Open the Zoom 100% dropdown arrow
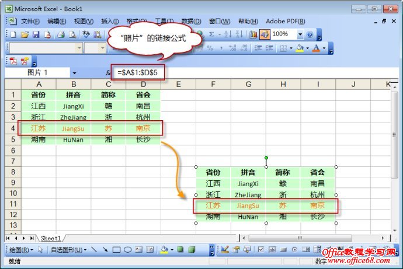Viewport: 403px width, 269px height. tap(300, 34)
